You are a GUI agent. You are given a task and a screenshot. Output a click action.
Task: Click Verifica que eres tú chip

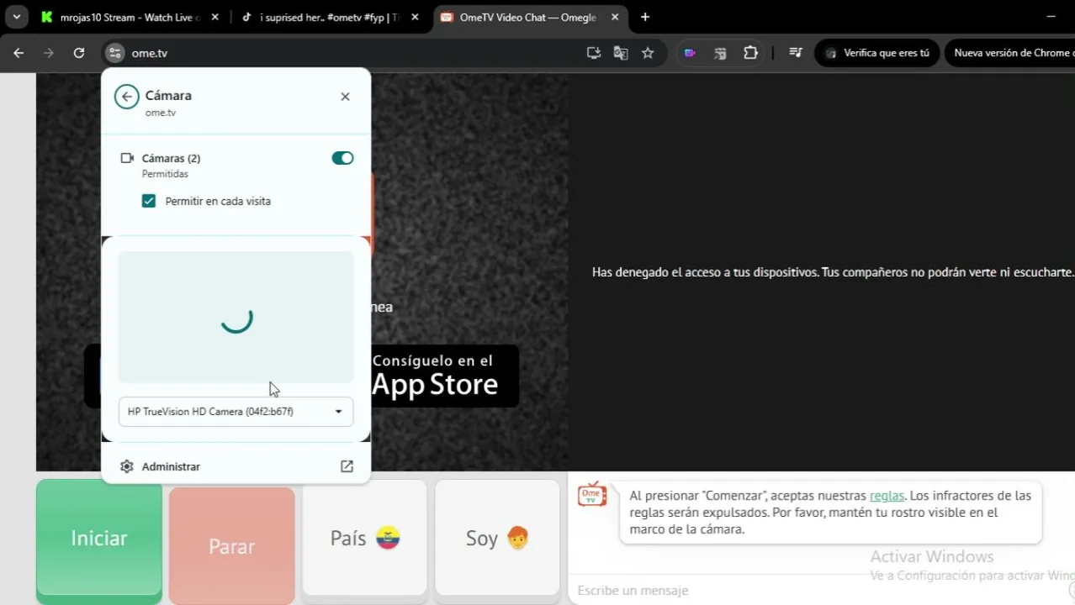click(877, 53)
